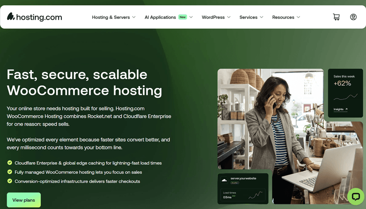Image resolution: width=366 pixels, height=209 pixels.
Task: Click the Load times 0.5ms panel
Action: point(243,195)
